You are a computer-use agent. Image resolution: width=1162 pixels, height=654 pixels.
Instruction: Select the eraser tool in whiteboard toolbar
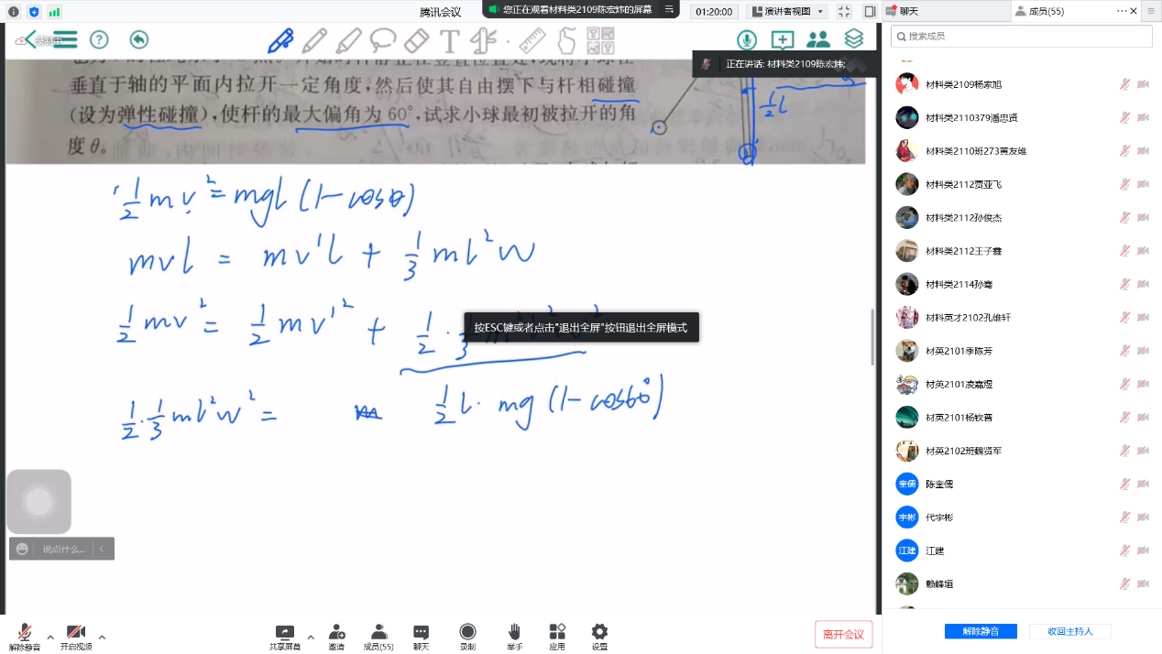point(415,40)
